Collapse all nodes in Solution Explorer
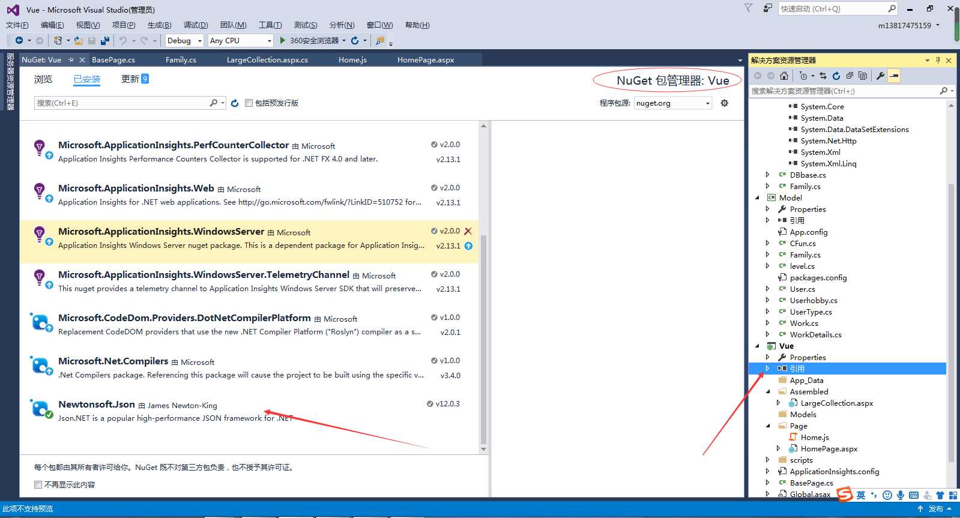Viewport: 960px width, 518px height. pos(850,76)
